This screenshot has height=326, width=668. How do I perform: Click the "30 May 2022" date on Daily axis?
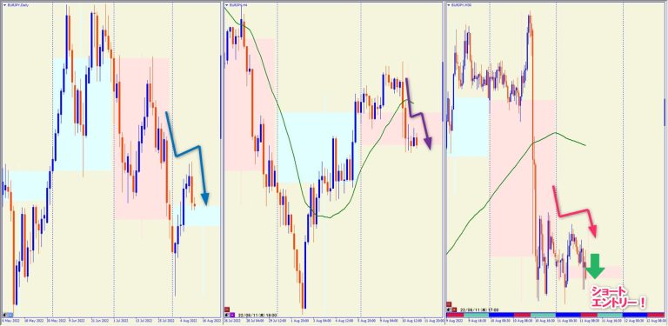pyautogui.click(x=57, y=320)
